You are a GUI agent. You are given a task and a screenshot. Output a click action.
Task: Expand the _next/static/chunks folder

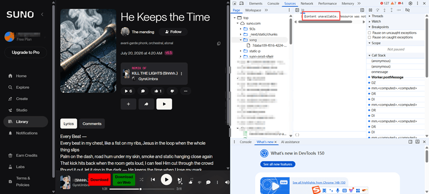click(240, 34)
